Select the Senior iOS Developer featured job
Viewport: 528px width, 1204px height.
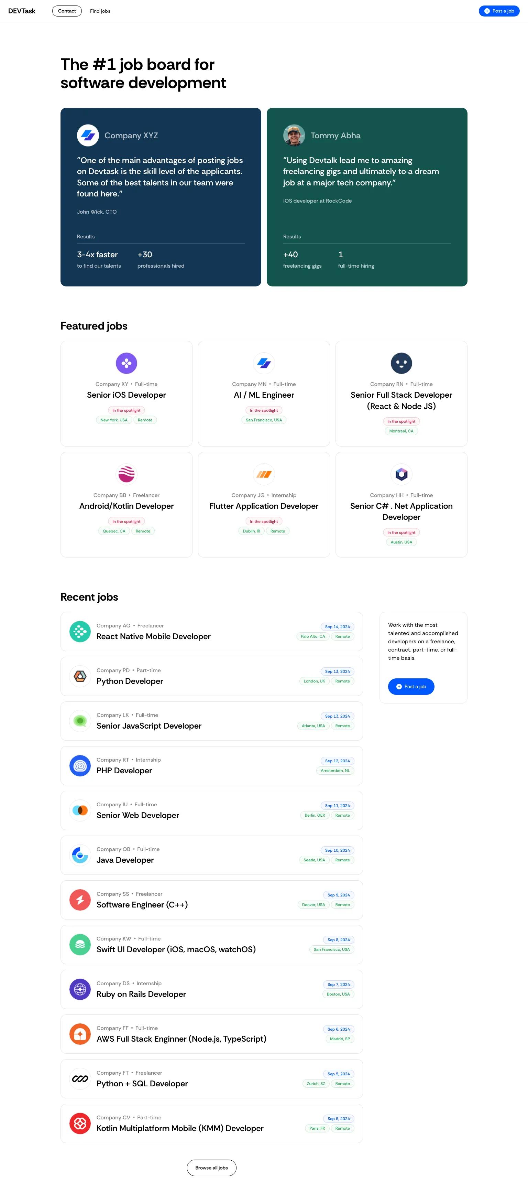(x=126, y=395)
